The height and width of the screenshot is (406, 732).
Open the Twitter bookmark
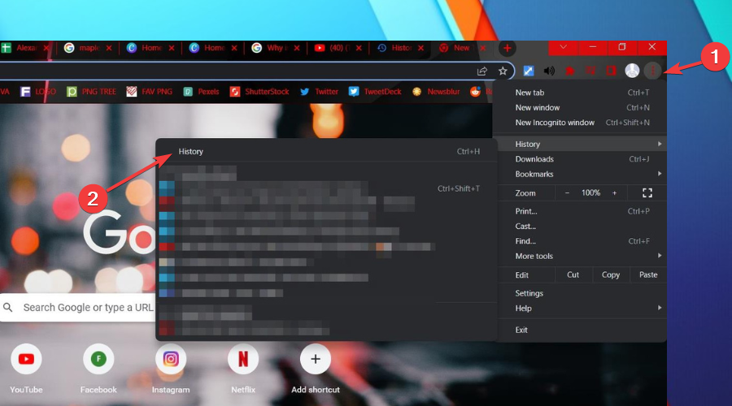coord(319,92)
